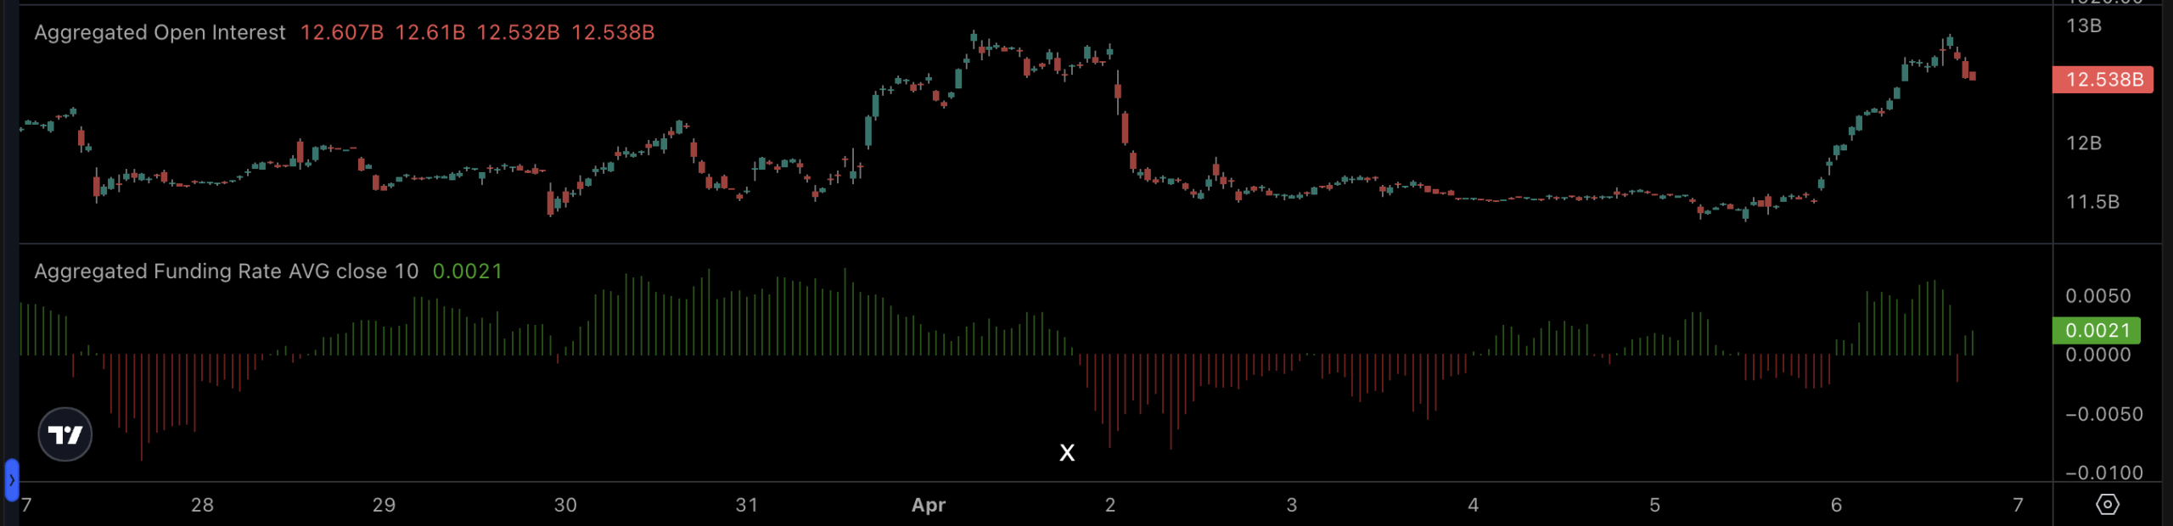Click the 13B level on price scale
Image resolution: width=2173 pixels, height=526 pixels.
[2084, 26]
